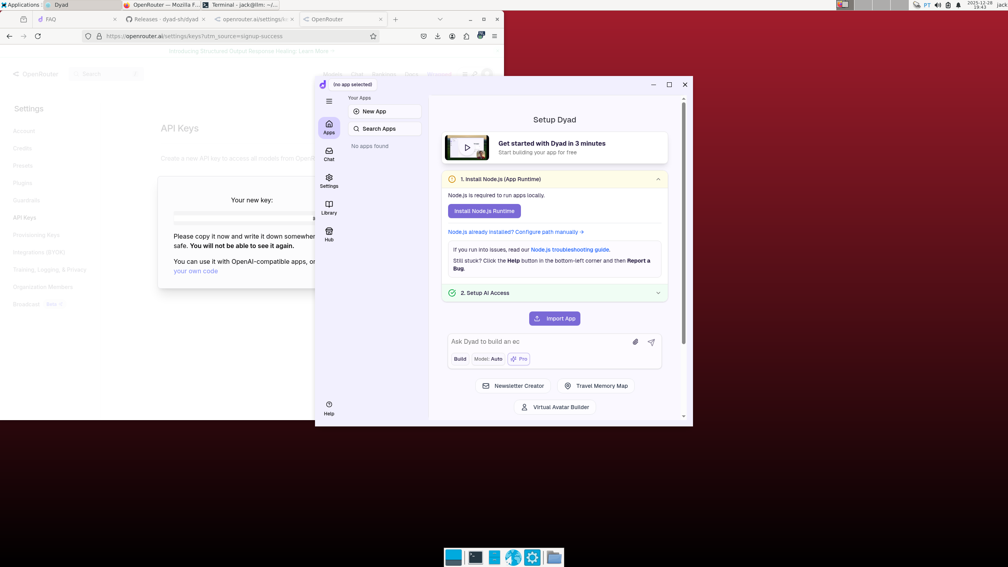Click Firefox back arrow

pyautogui.click(x=9, y=36)
